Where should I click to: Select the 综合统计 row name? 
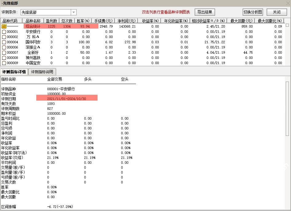click(33, 26)
